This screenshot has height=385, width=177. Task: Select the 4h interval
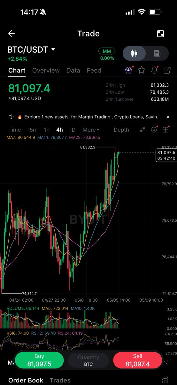[59, 130]
